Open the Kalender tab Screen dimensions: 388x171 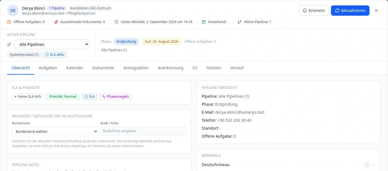click(x=75, y=68)
